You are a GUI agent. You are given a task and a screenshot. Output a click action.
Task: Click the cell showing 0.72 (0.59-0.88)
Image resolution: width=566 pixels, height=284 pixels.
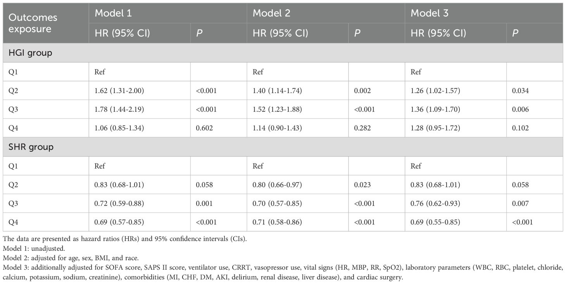119,203
